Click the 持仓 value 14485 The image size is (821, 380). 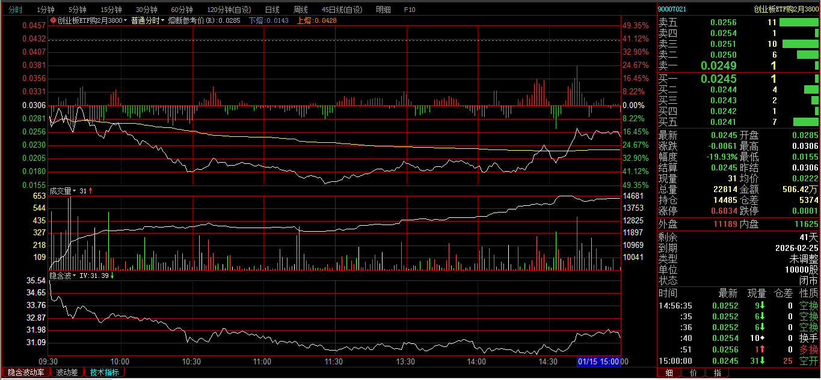click(x=725, y=200)
